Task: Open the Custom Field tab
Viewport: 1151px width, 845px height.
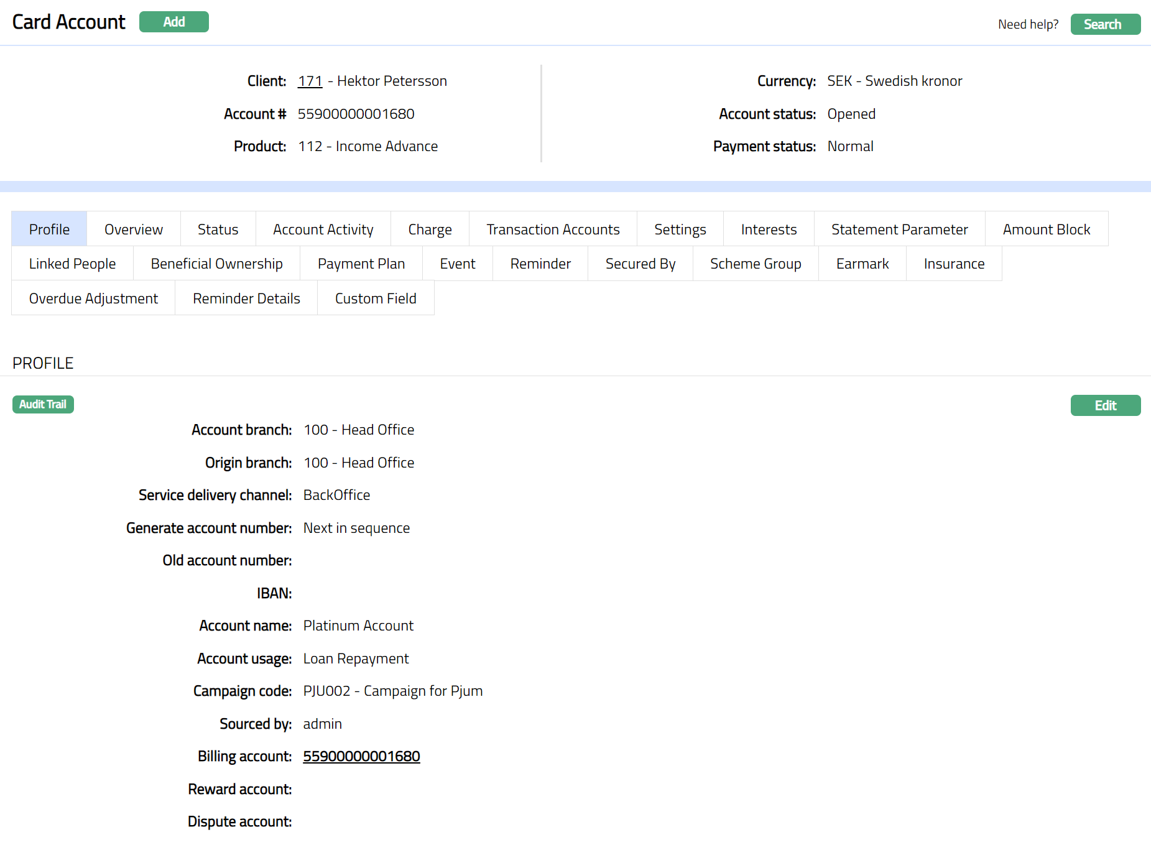Action: point(376,298)
